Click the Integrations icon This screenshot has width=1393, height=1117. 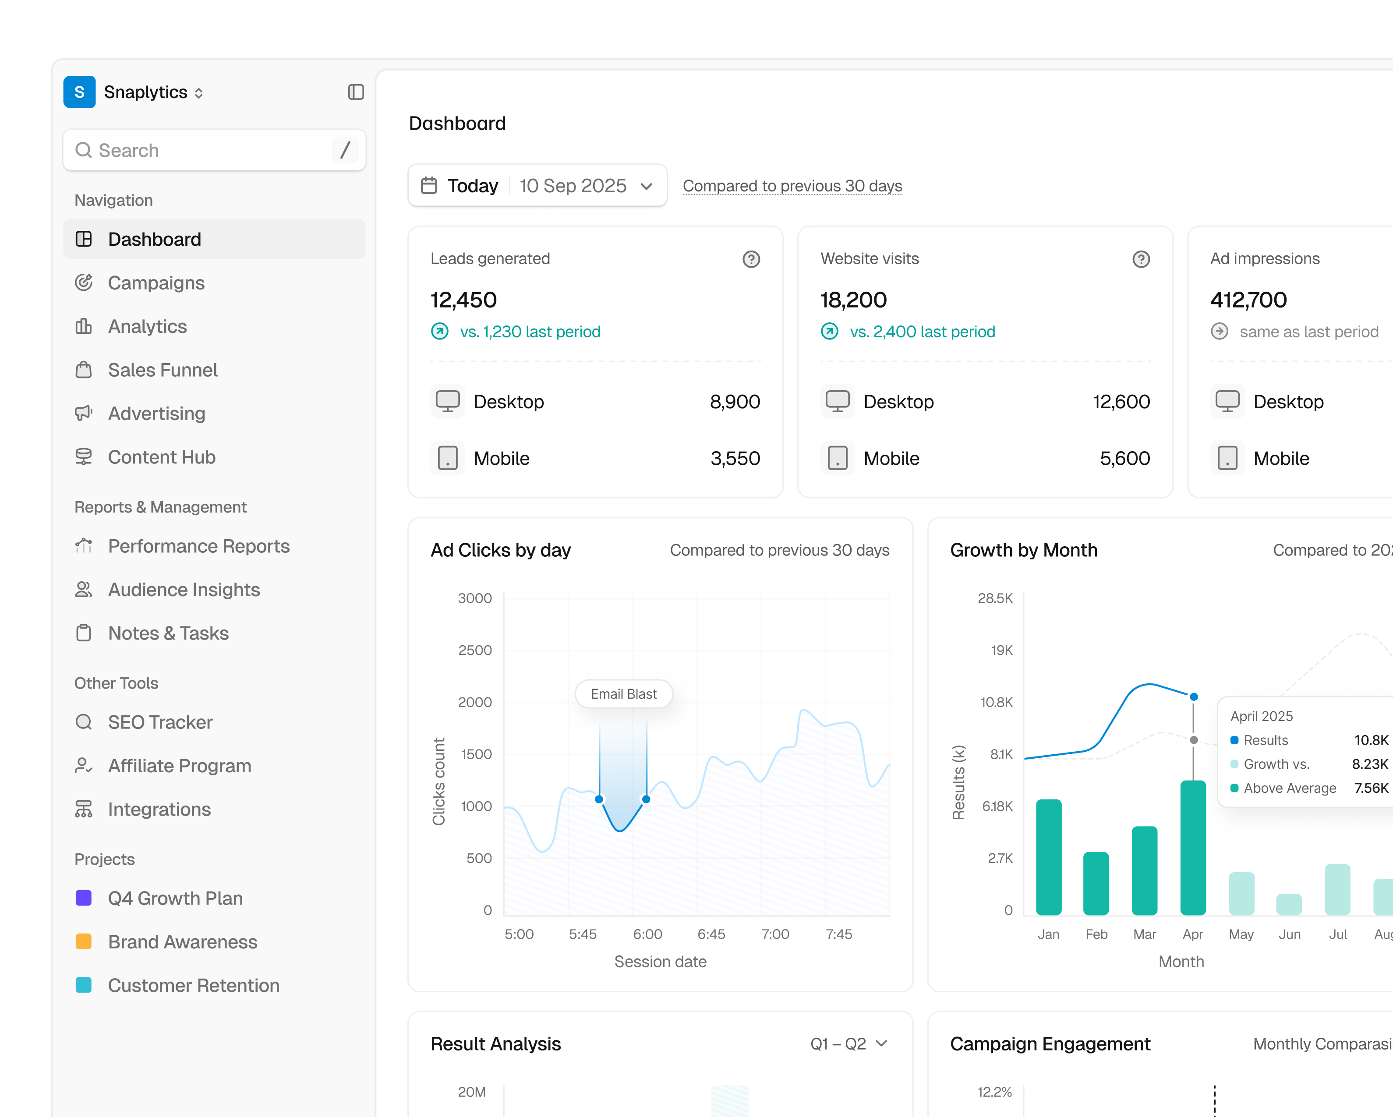[x=84, y=809]
